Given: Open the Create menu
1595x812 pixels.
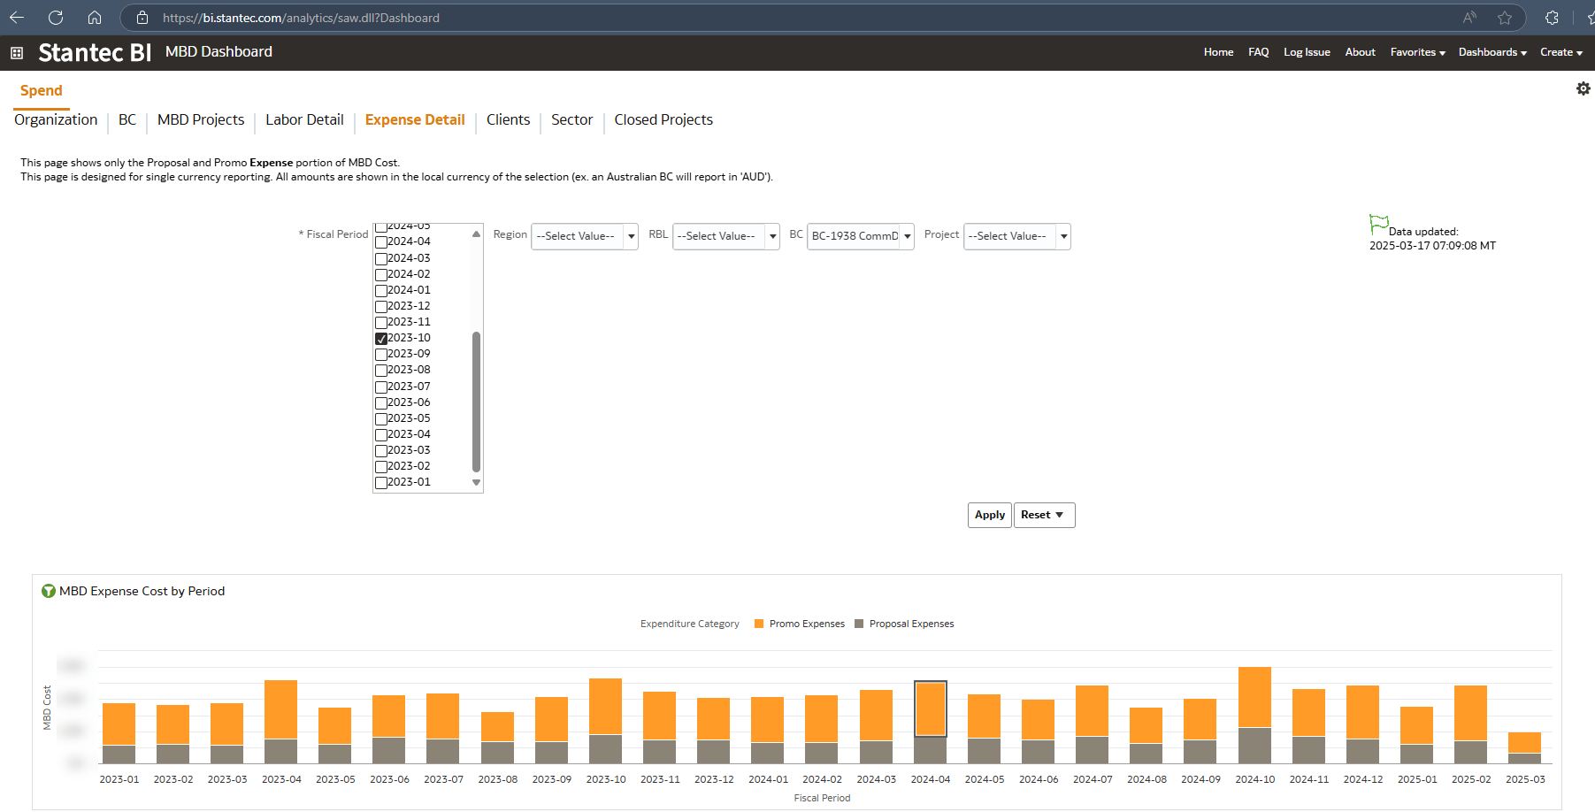Looking at the screenshot, I should point(1561,52).
